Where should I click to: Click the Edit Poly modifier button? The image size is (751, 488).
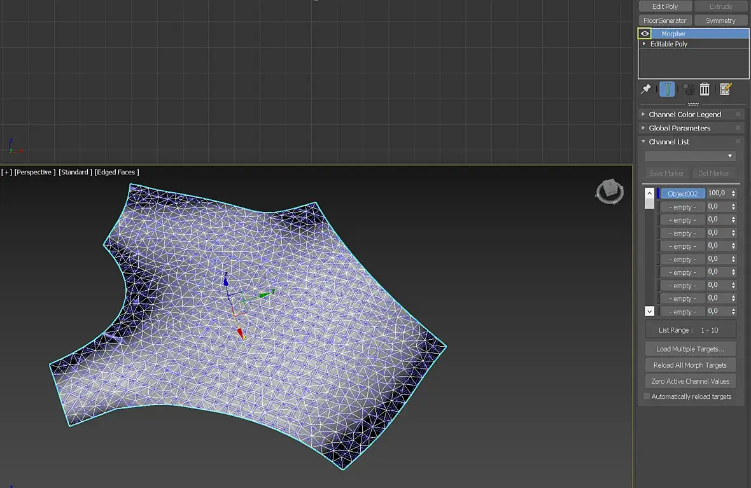coord(665,6)
